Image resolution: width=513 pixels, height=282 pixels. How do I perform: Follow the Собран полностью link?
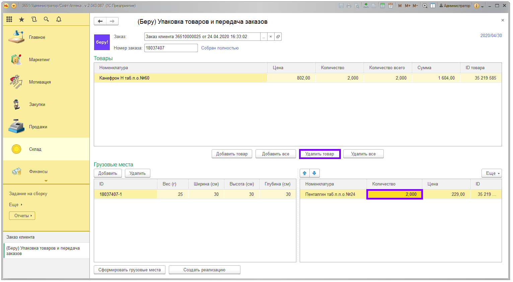(x=220, y=48)
